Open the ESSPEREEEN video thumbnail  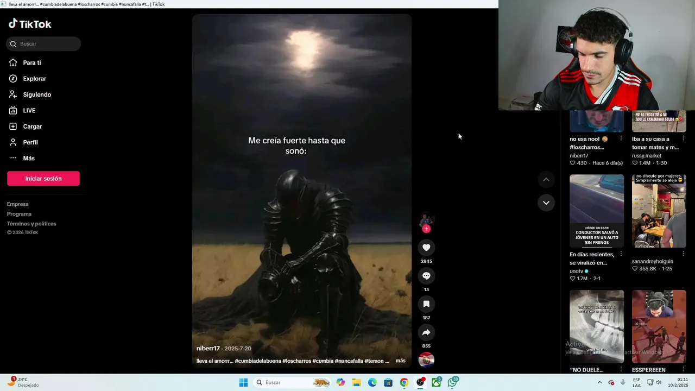pyautogui.click(x=659, y=326)
